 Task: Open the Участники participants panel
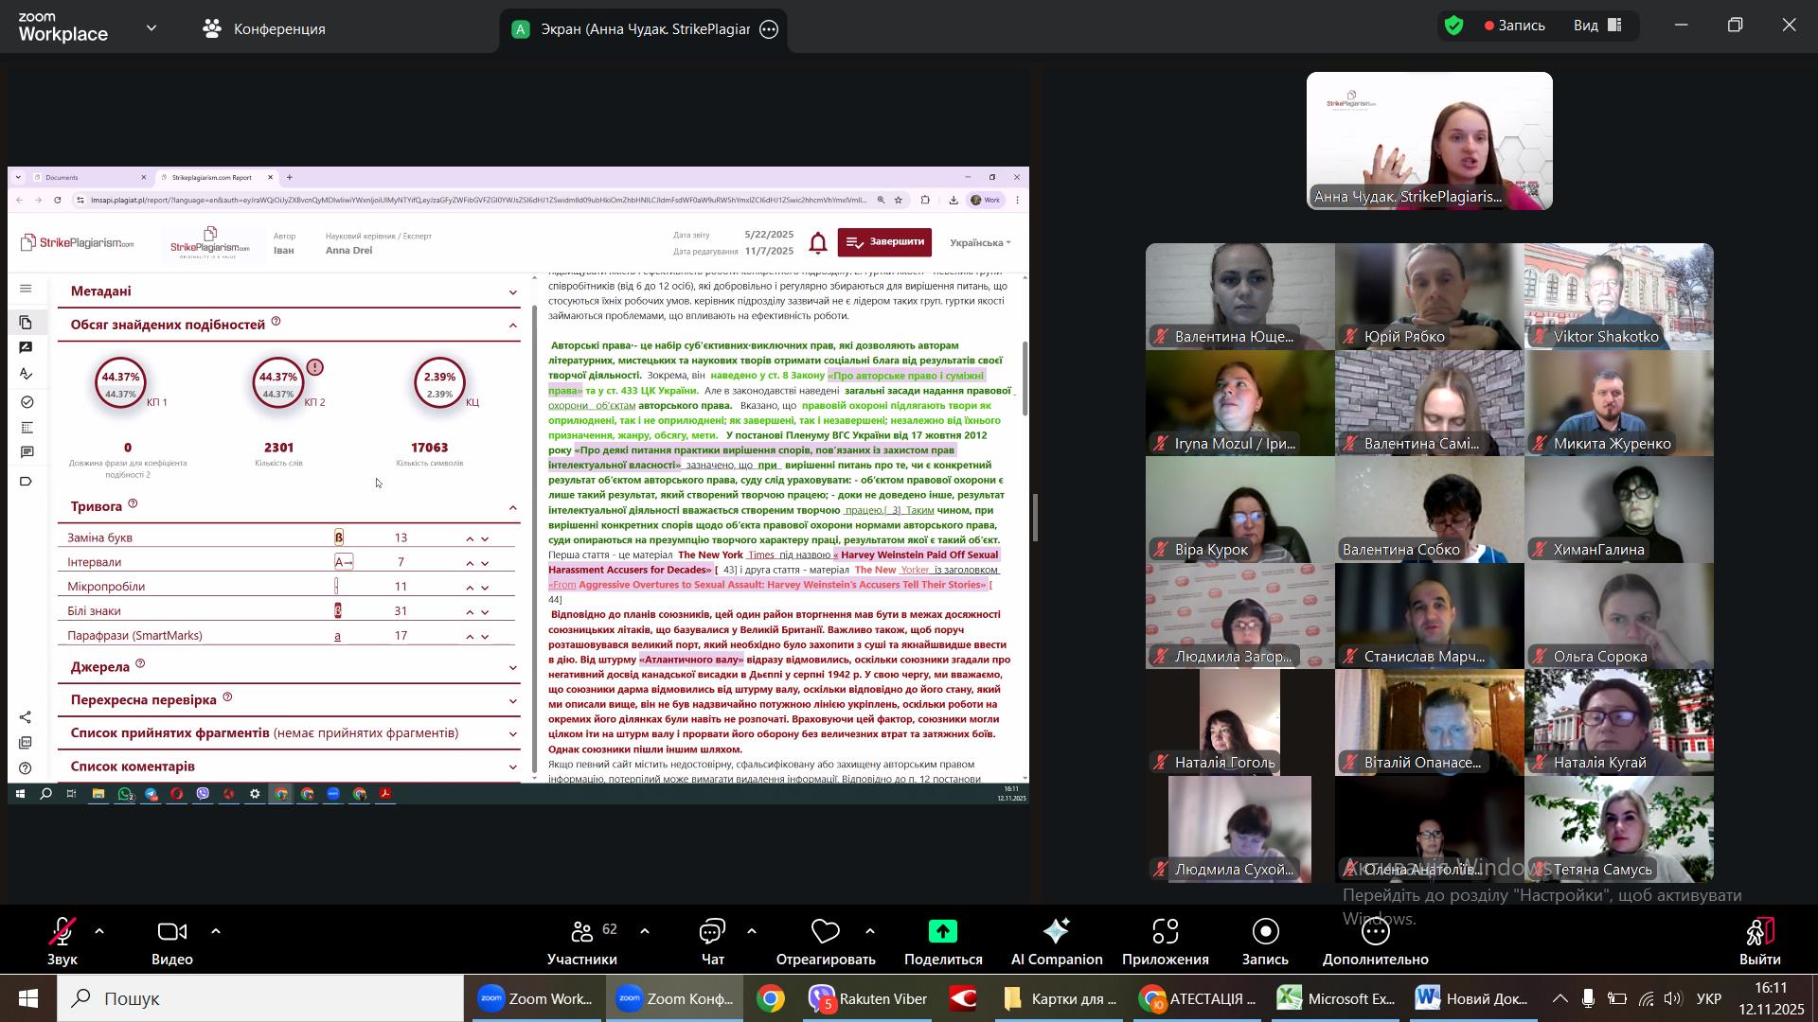tap(580, 933)
